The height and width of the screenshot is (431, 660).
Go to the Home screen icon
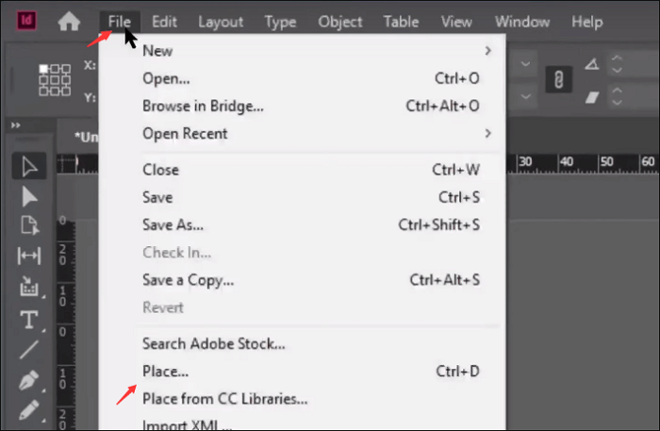[69, 21]
